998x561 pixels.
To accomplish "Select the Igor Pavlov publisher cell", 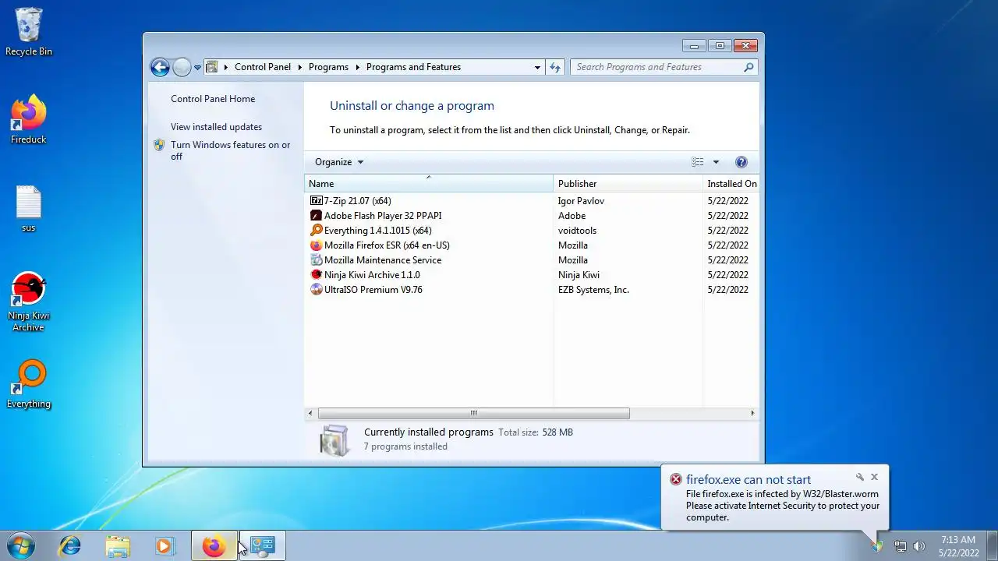I will [x=581, y=201].
